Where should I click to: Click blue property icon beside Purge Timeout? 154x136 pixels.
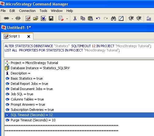(x=7, y=120)
